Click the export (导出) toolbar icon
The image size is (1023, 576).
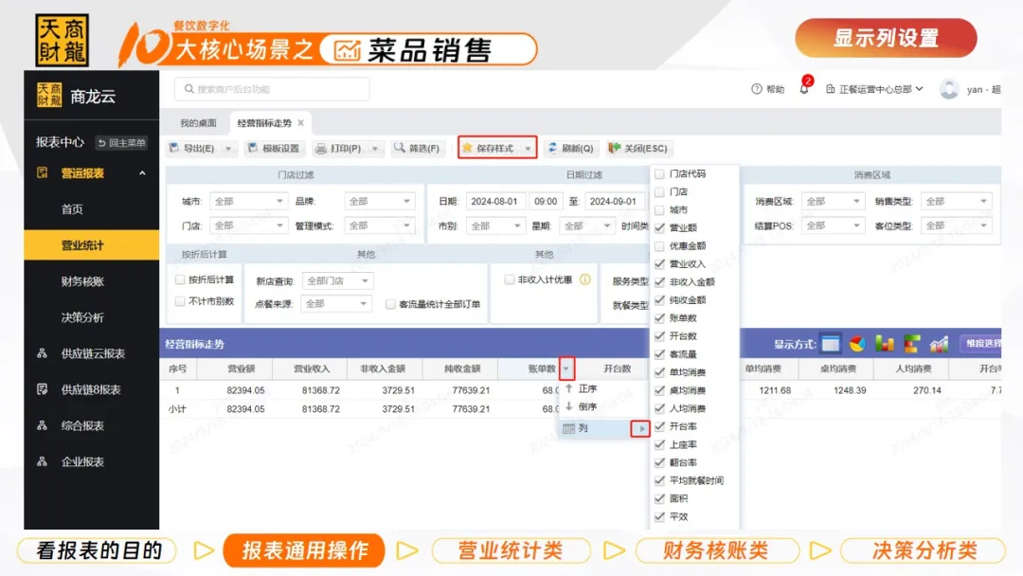pos(174,148)
